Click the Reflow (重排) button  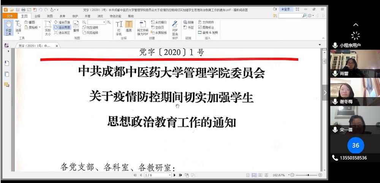tap(76, 27)
